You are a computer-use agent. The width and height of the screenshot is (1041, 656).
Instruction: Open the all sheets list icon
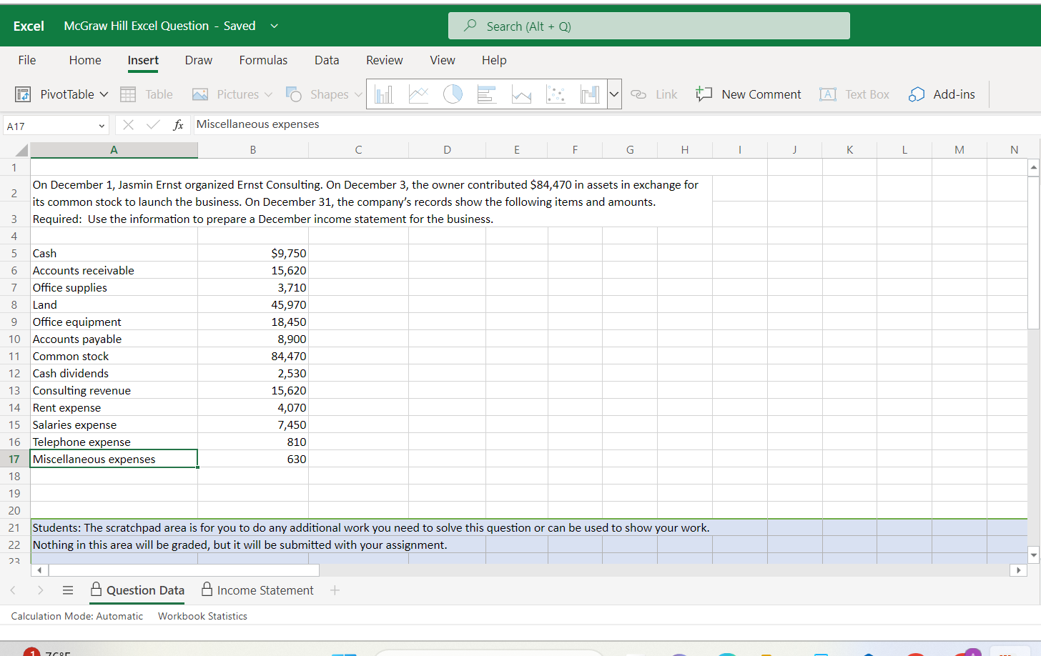[x=68, y=590]
